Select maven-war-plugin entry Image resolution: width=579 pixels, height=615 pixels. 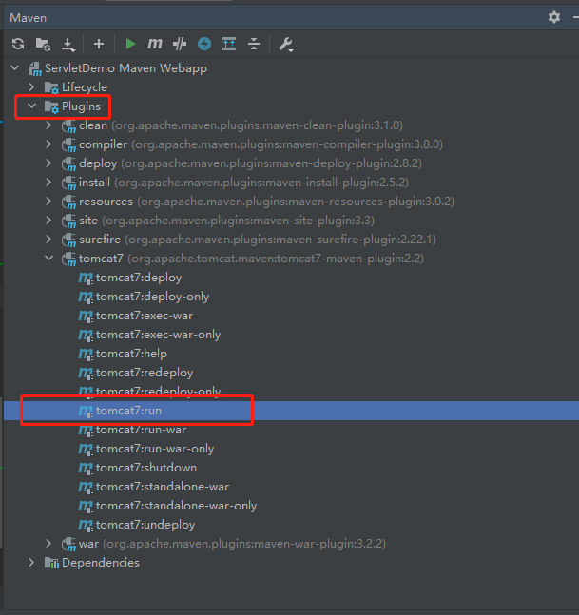pos(232,544)
